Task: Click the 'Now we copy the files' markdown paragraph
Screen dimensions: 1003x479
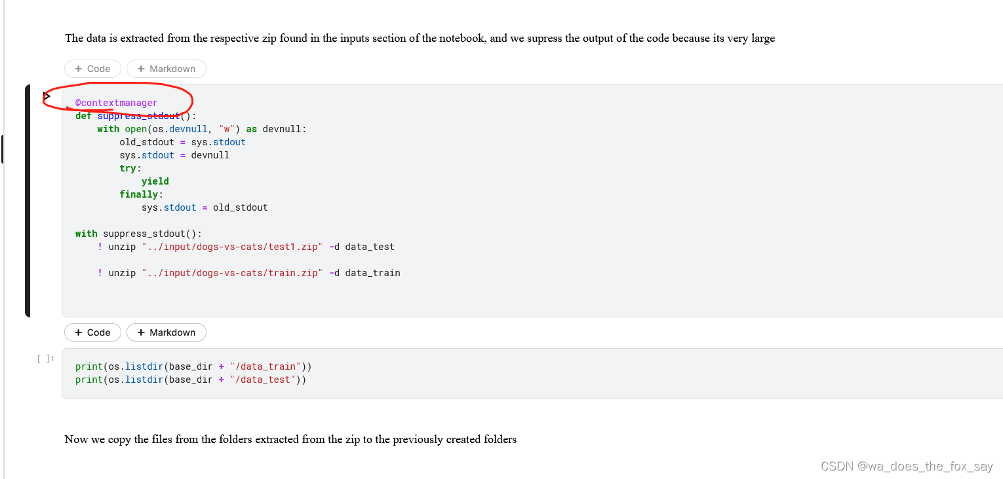Action: (290, 439)
